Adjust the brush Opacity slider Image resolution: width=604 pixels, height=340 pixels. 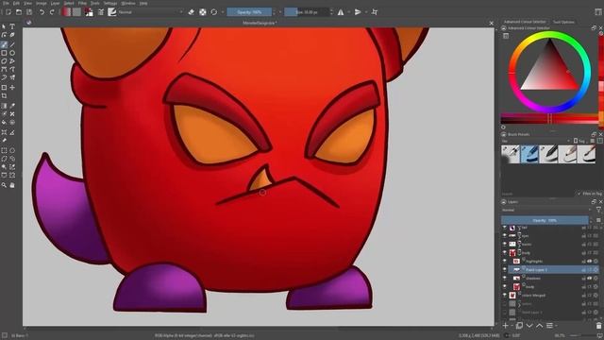[x=249, y=12]
